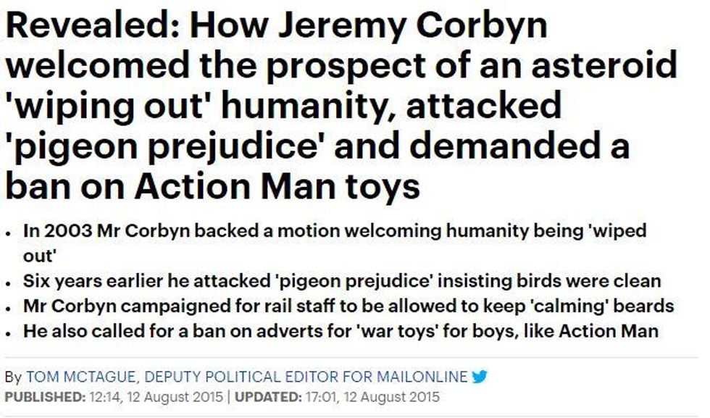710x418 pixels.
Task: Click the Twitter bird icon beside the author
Action: (480, 376)
